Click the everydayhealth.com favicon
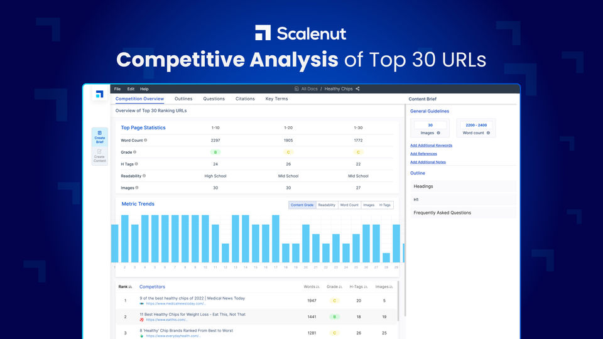This screenshot has width=603, height=339. point(141,336)
